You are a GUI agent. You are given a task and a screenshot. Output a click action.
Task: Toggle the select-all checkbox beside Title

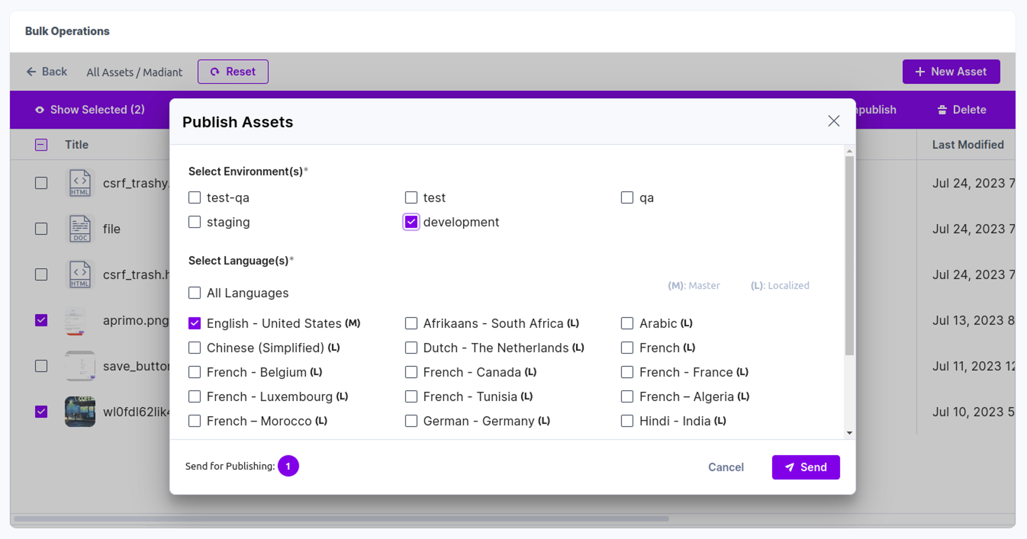pos(41,145)
